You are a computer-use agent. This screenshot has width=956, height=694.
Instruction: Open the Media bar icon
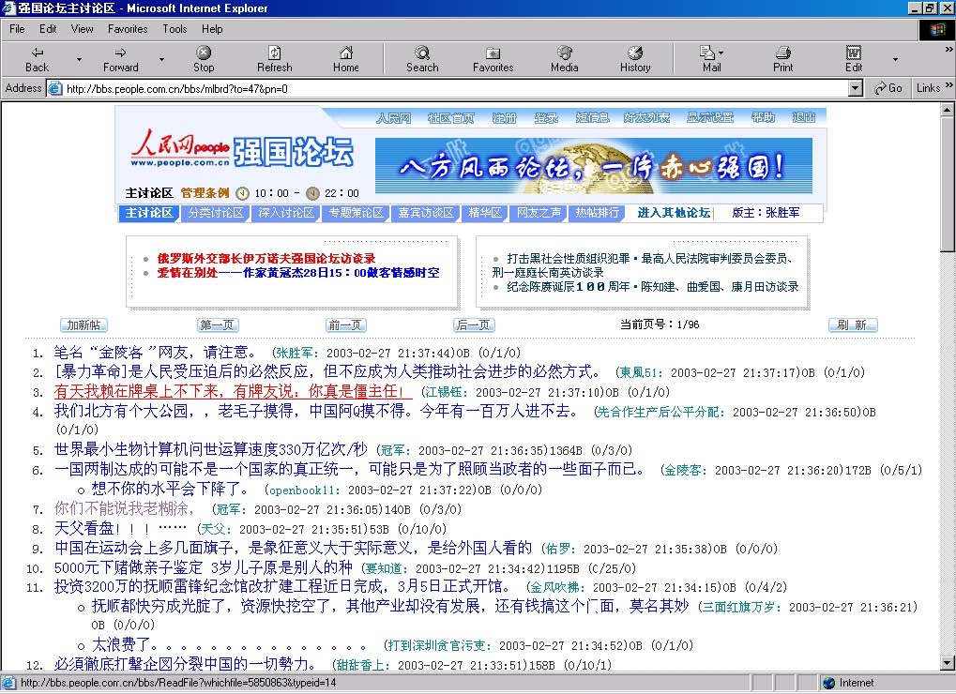(x=565, y=53)
